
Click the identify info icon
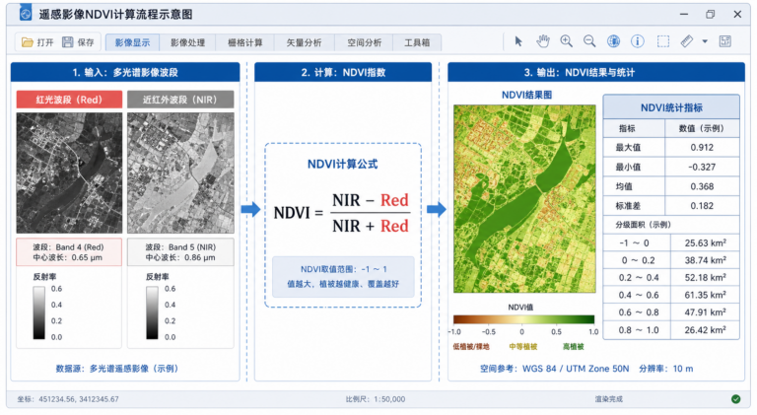coord(638,41)
